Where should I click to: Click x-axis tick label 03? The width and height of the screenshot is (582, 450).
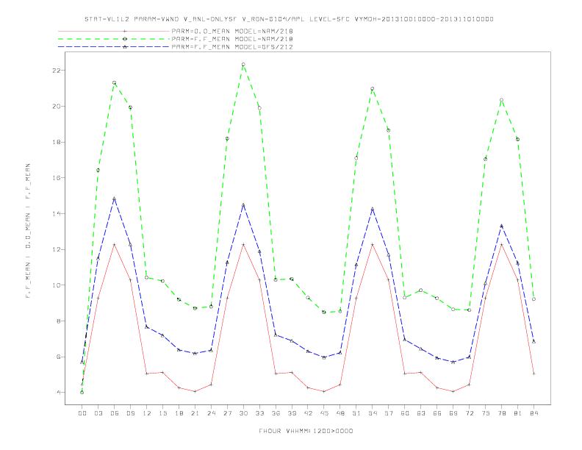(98, 413)
